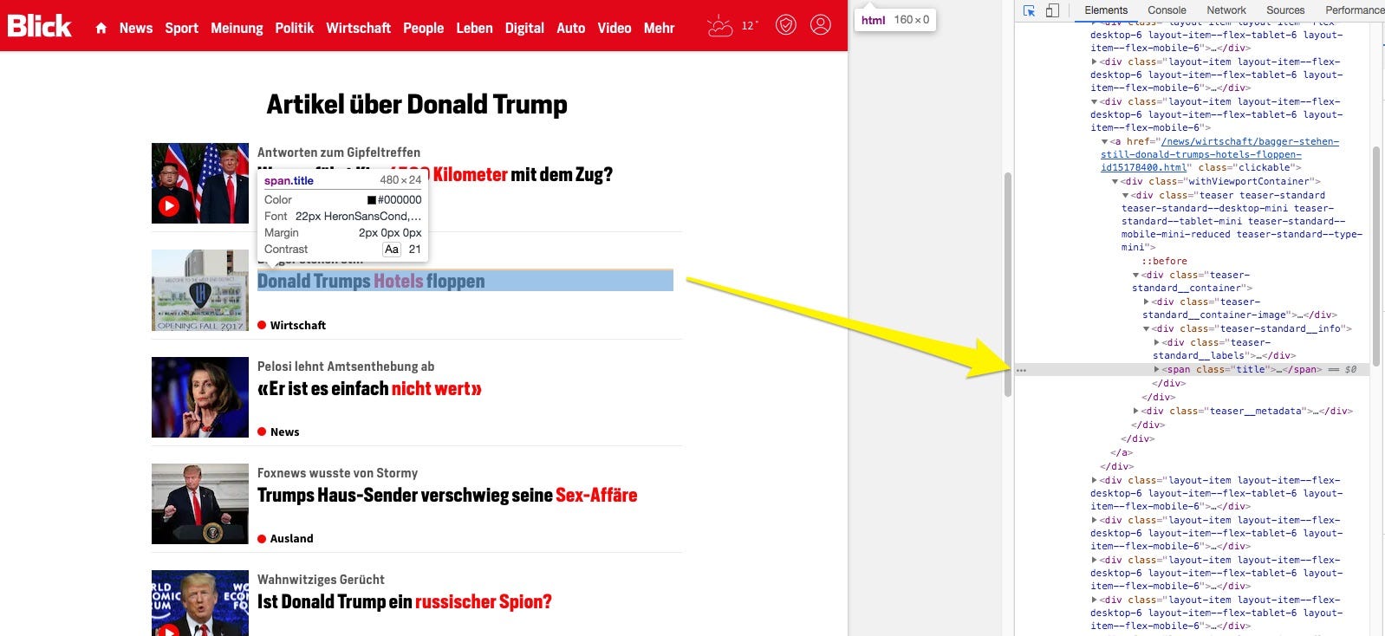
Task: Click the 'Artikel über Donald Trump' heading
Action: (x=417, y=104)
